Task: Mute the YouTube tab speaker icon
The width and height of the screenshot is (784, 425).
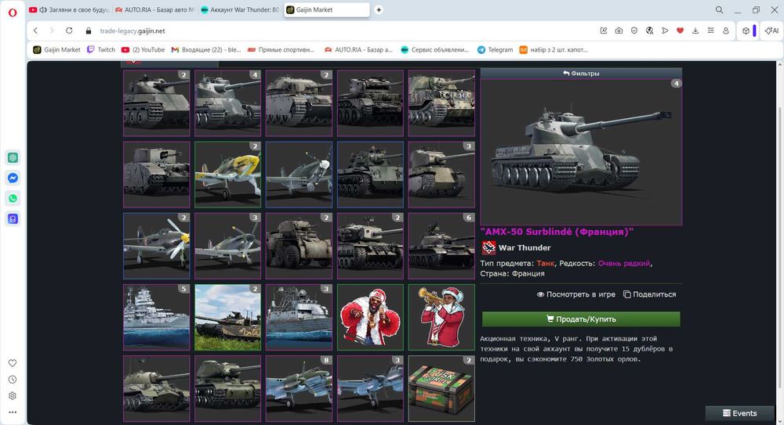Action: 43,9
